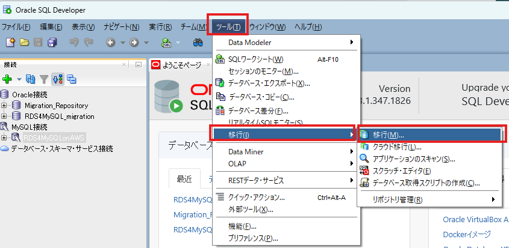
Task: Choose スクラッチ・エディタ(E) item
Action: [x=428, y=171]
